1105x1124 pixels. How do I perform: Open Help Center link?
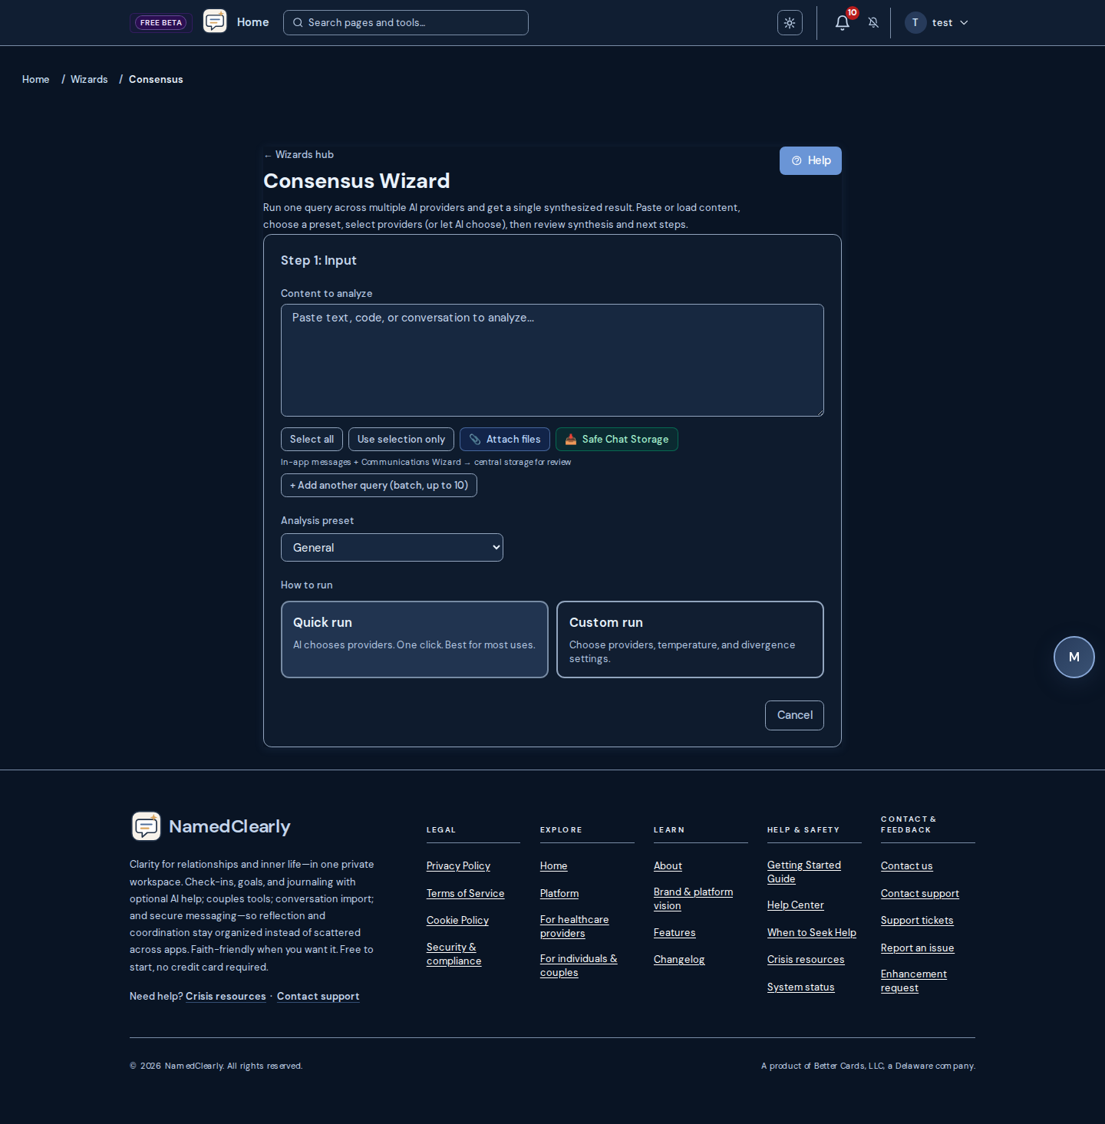(x=796, y=905)
